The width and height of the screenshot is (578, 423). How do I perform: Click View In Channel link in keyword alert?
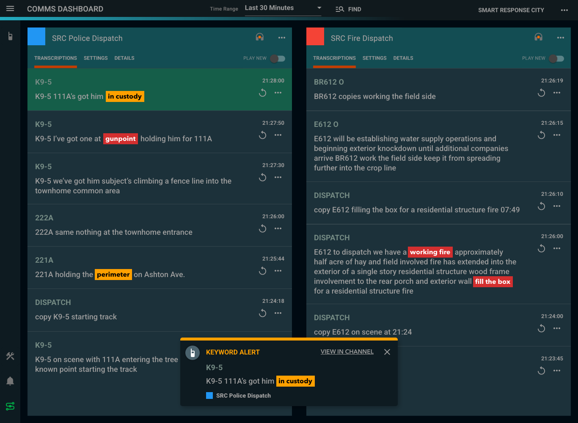[x=347, y=352]
